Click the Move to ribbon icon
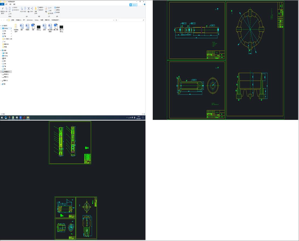 22,9
